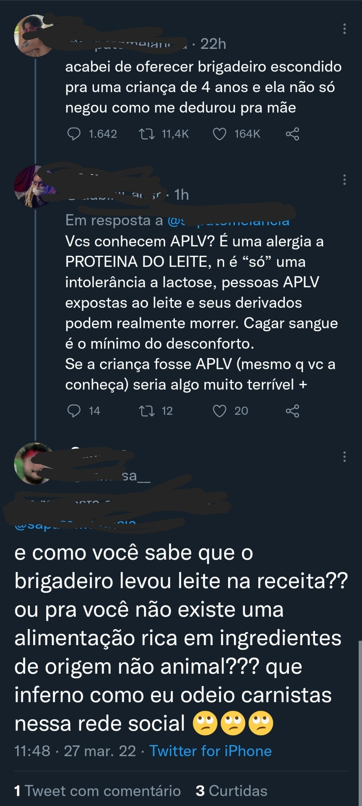The width and height of the screenshot is (362, 806).
Task: Share the APLV allergy tweet
Action: 292,411
